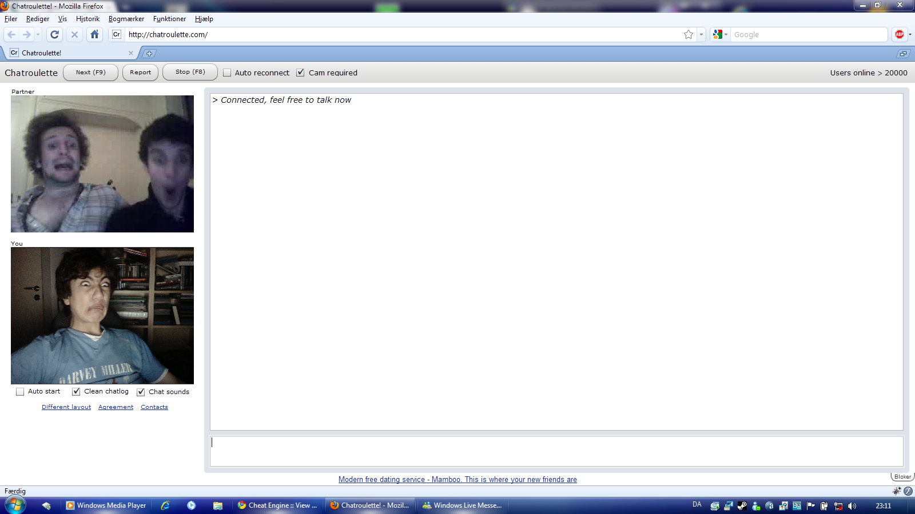Open the Google search engine icon
Viewport: 915px width, 514px height.
(x=718, y=35)
